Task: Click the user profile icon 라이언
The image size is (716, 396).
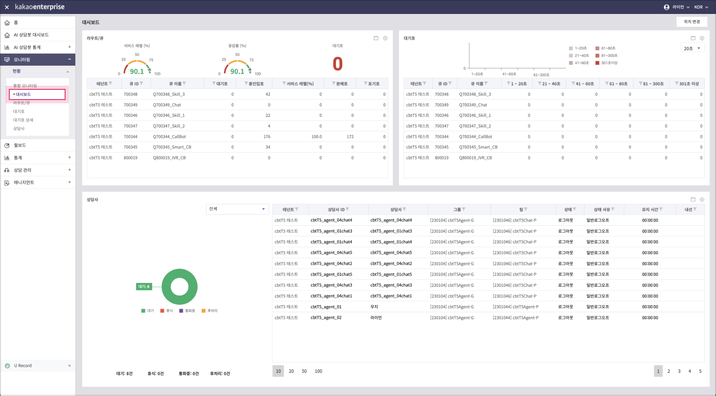Action: tap(667, 7)
